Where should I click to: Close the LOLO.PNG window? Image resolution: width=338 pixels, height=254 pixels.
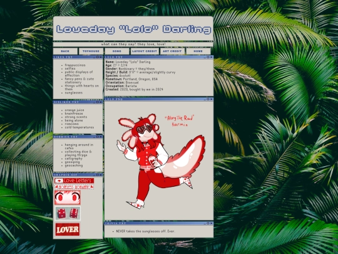point(212,99)
